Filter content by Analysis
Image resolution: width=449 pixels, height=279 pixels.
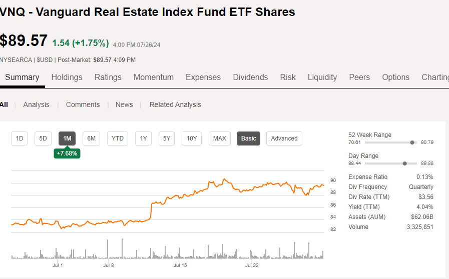click(x=36, y=104)
